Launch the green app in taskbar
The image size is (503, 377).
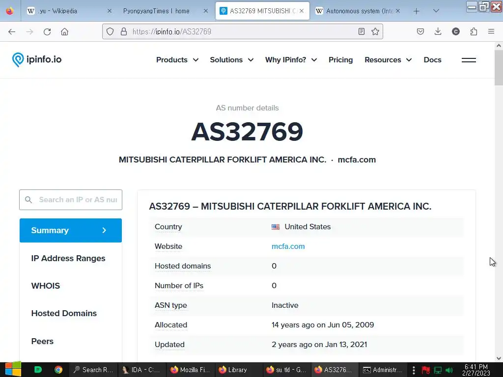pyautogui.click(x=38, y=370)
